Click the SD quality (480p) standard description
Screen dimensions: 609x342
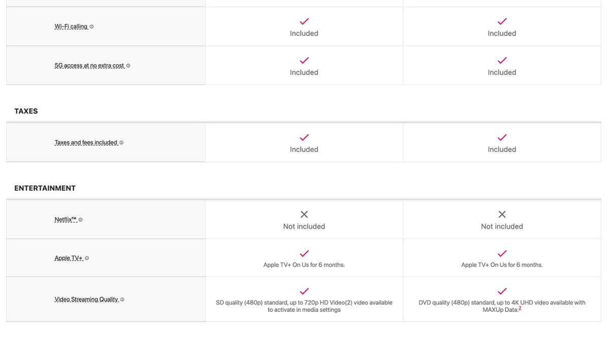304,306
